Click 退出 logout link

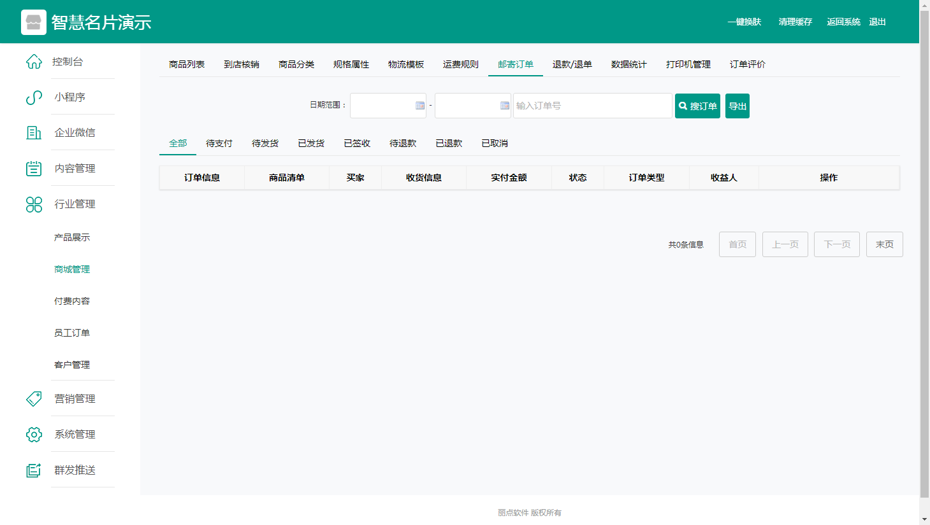click(878, 22)
